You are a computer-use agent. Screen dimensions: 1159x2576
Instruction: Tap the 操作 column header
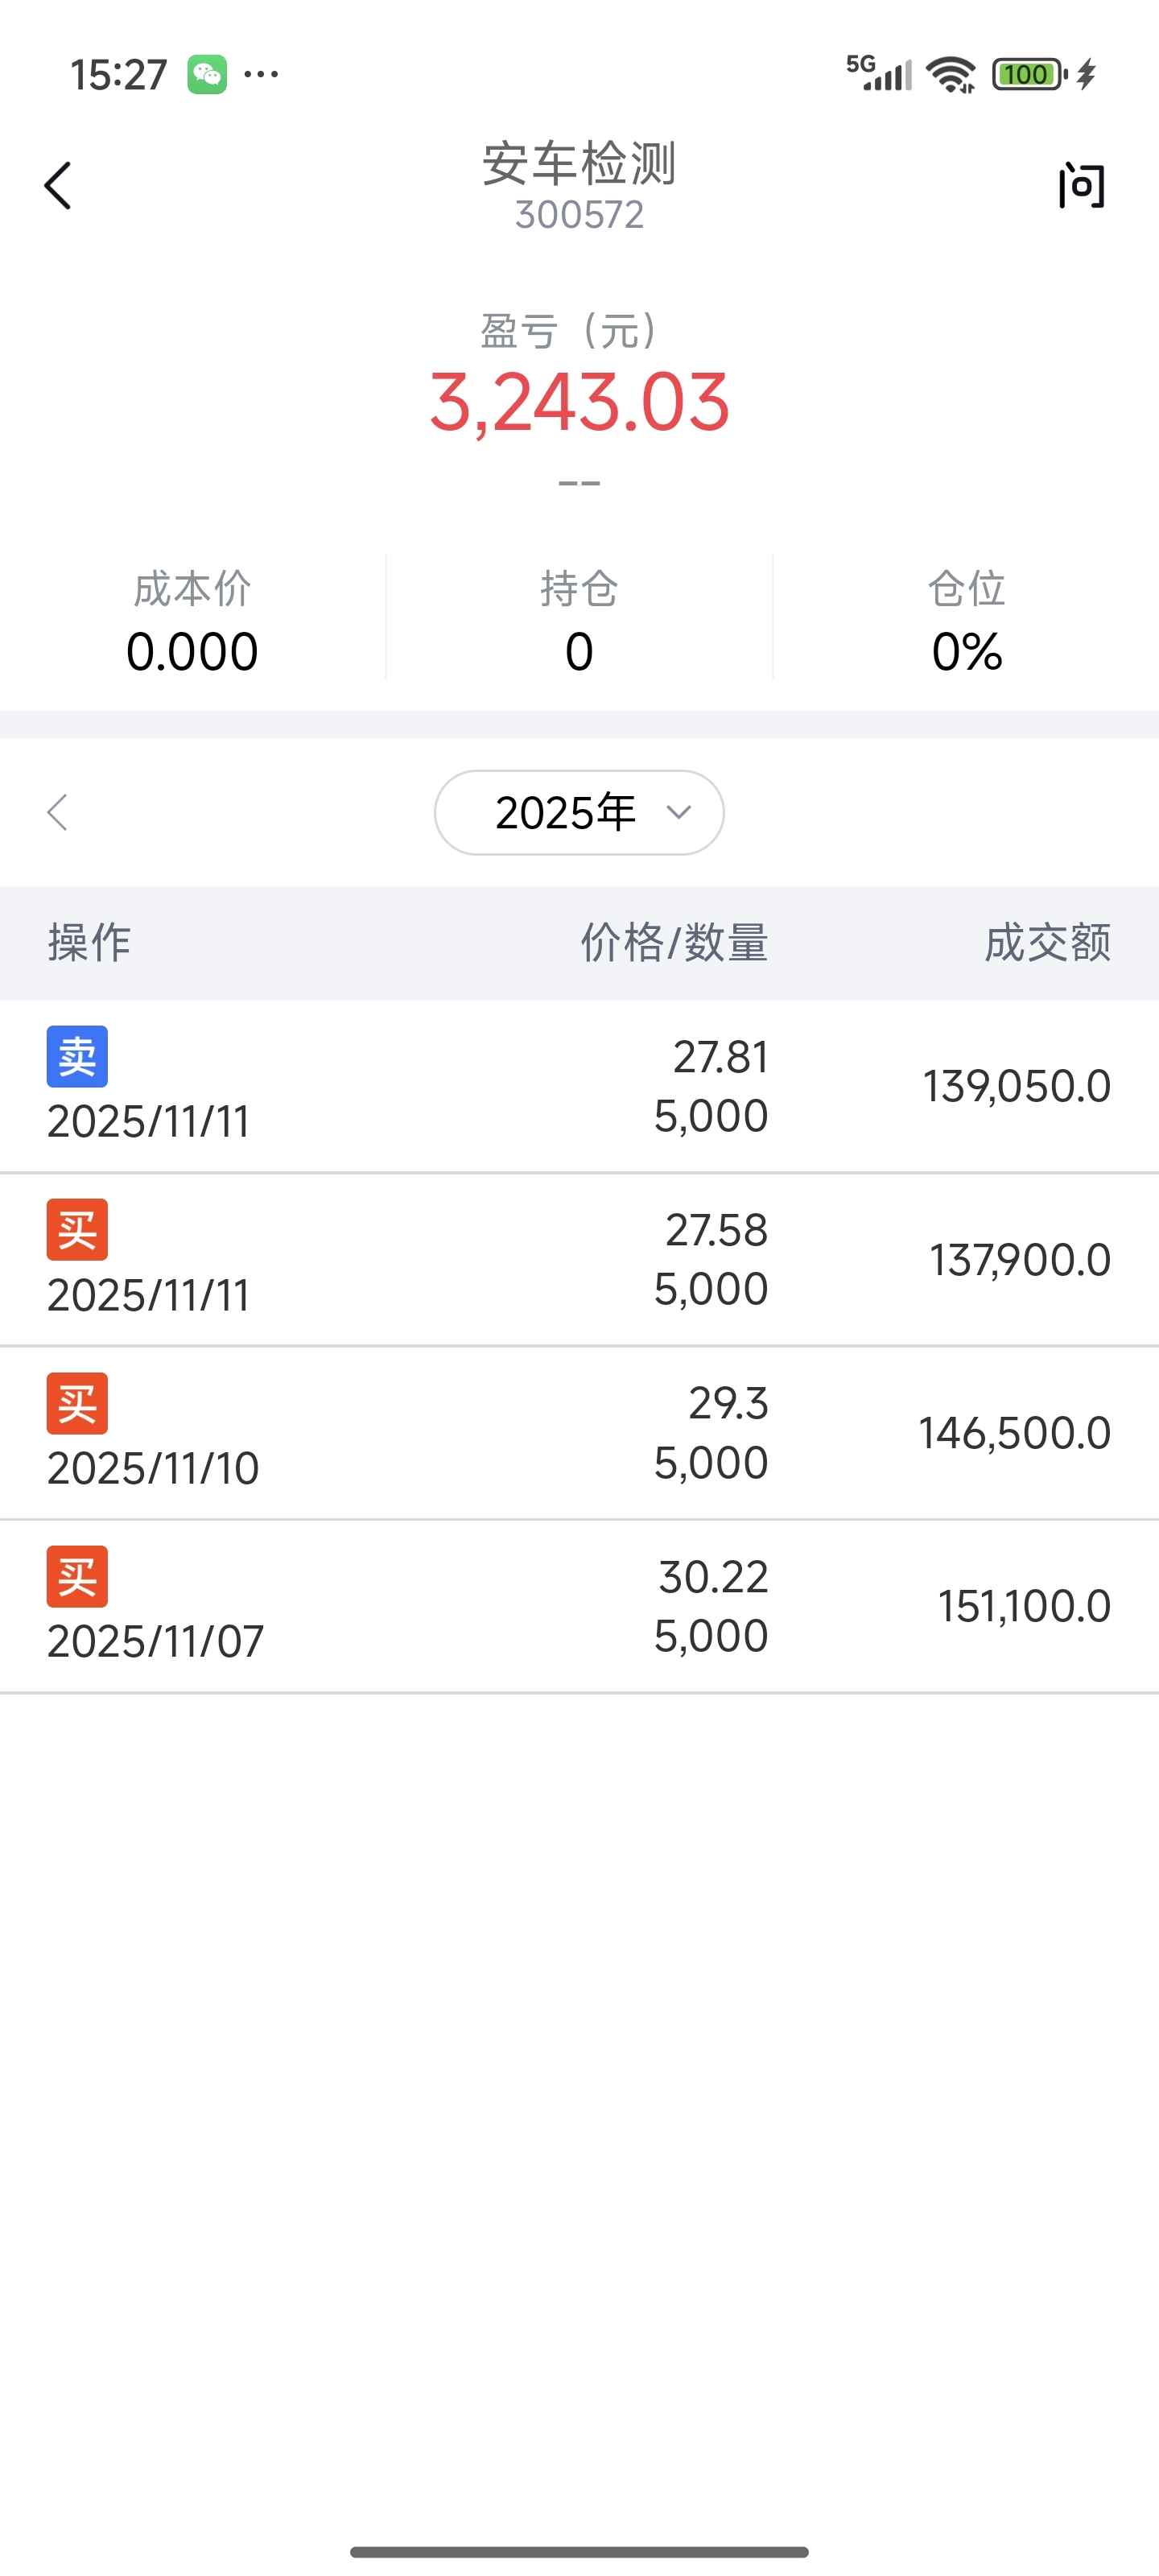(90, 943)
